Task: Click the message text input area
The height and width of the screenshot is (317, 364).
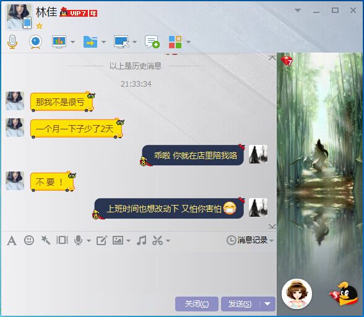Action: (x=139, y=272)
